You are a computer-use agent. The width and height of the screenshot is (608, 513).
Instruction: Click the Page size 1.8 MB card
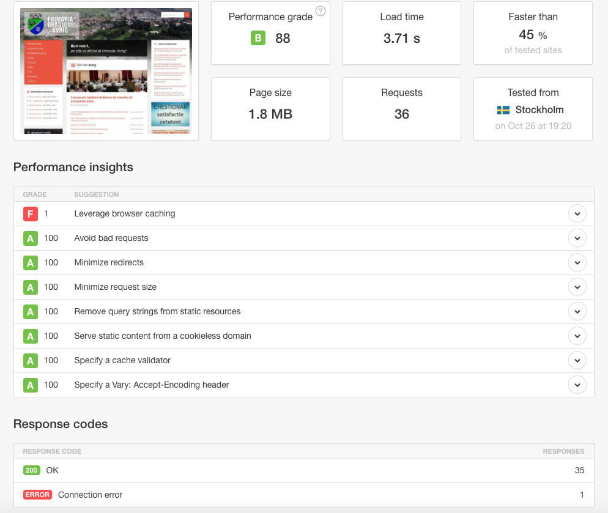pyautogui.click(x=270, y=109)
